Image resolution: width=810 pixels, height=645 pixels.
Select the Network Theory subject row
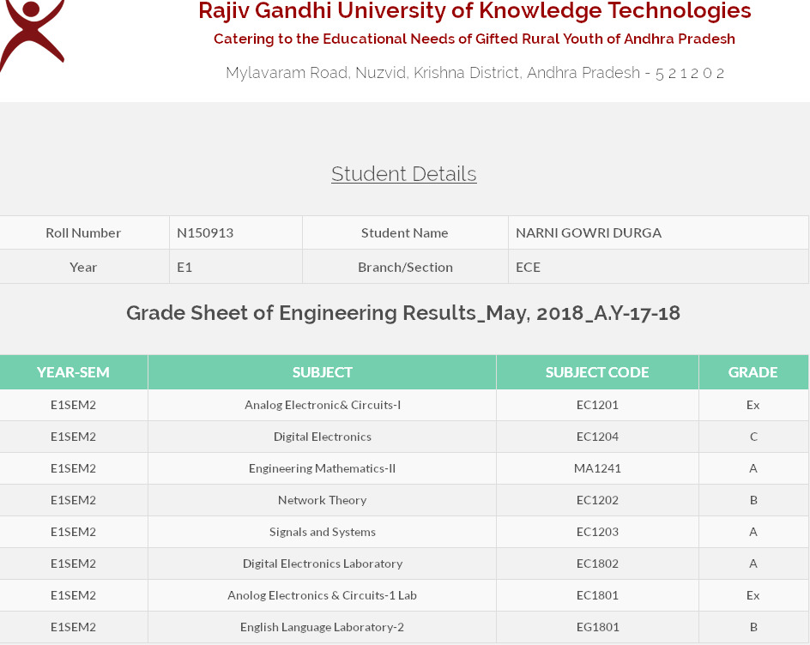pos(404,500)
